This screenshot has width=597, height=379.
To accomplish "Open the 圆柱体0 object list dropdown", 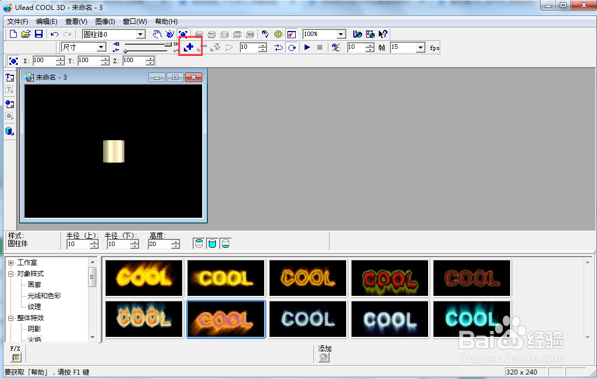I will [141, 34].
